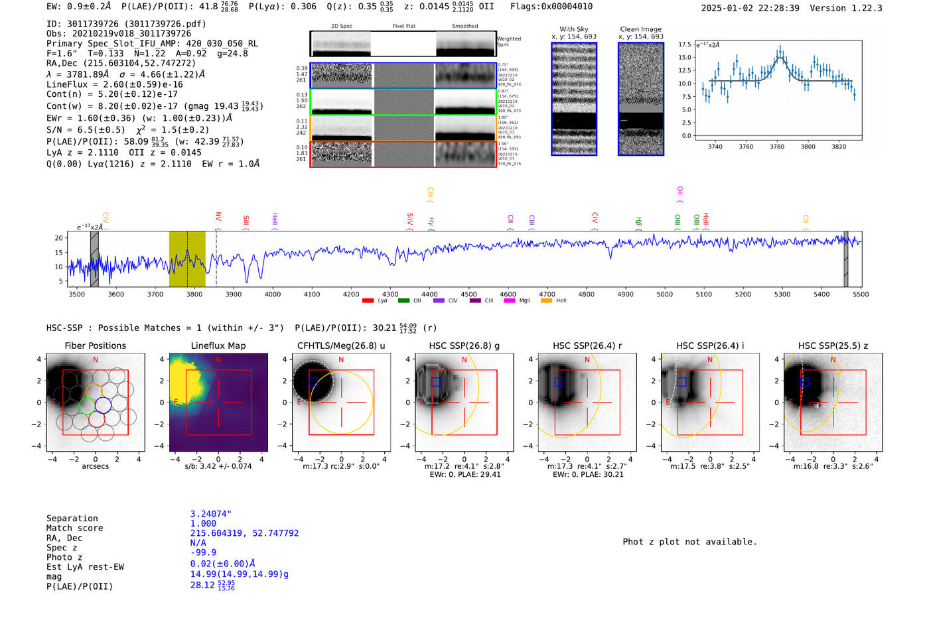Image resolution: width=929 pixels, height=632 pixels.
Task: Click the SiIV line label above spectrum
Action: [x=410, y=221]
